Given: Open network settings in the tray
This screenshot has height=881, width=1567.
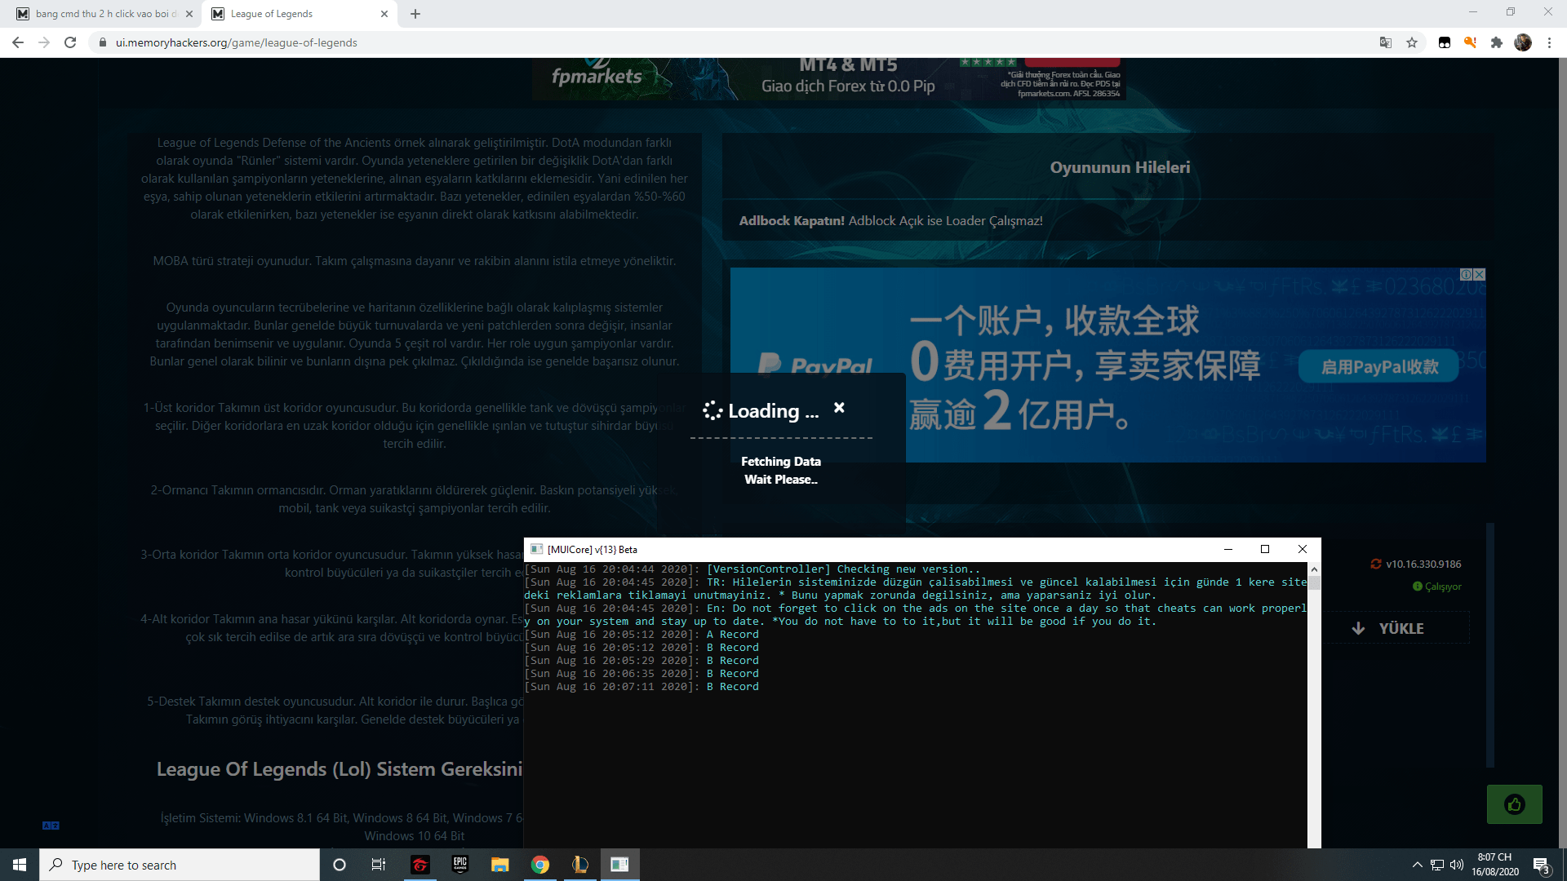Looking at the screenshot, I should [1437, 865].
